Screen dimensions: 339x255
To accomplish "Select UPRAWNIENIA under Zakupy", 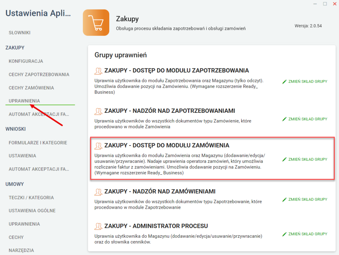I will [24, 101].
